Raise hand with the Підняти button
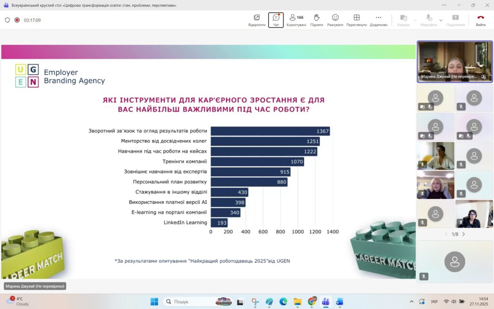Screen dimensions: 494x309 316,20
